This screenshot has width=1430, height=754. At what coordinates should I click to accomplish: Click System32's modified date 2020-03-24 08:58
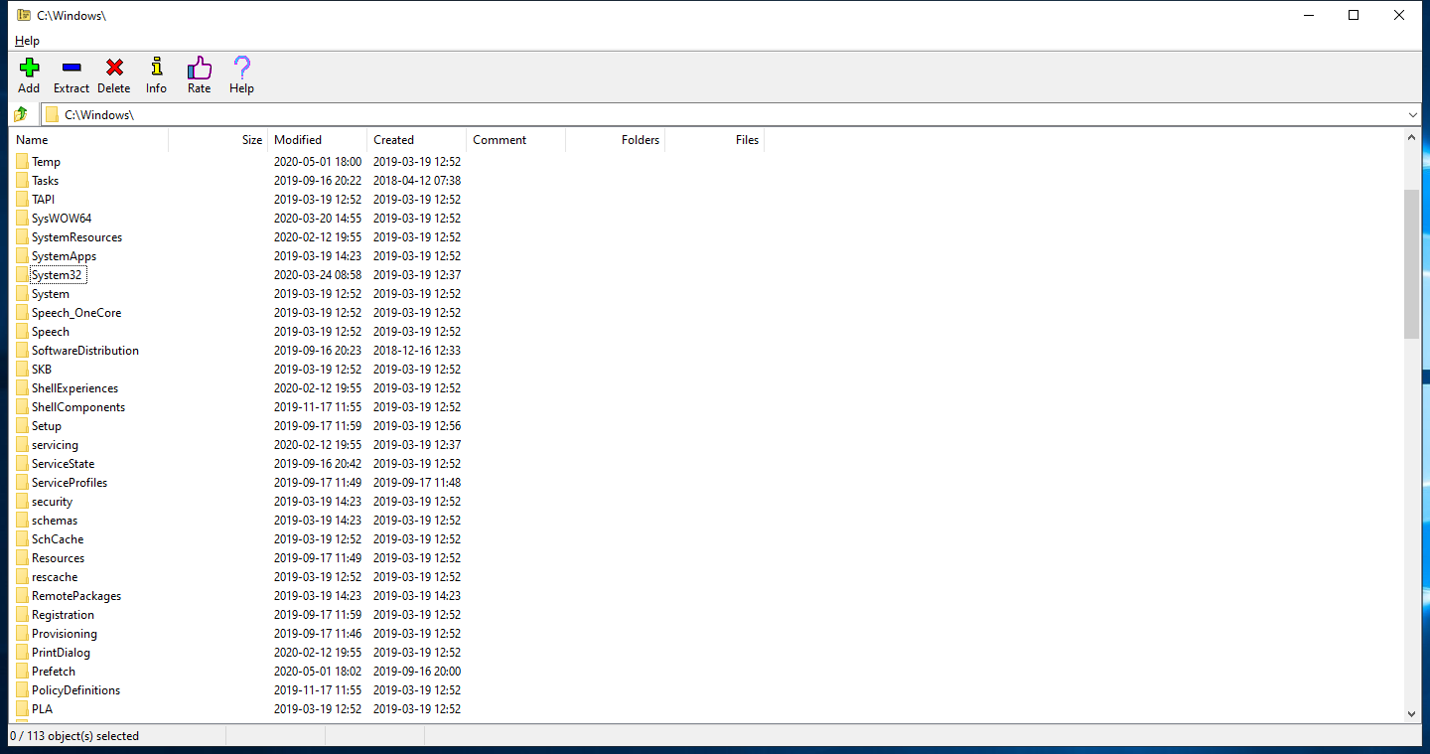pyautogui.click(x=318, y=275)
